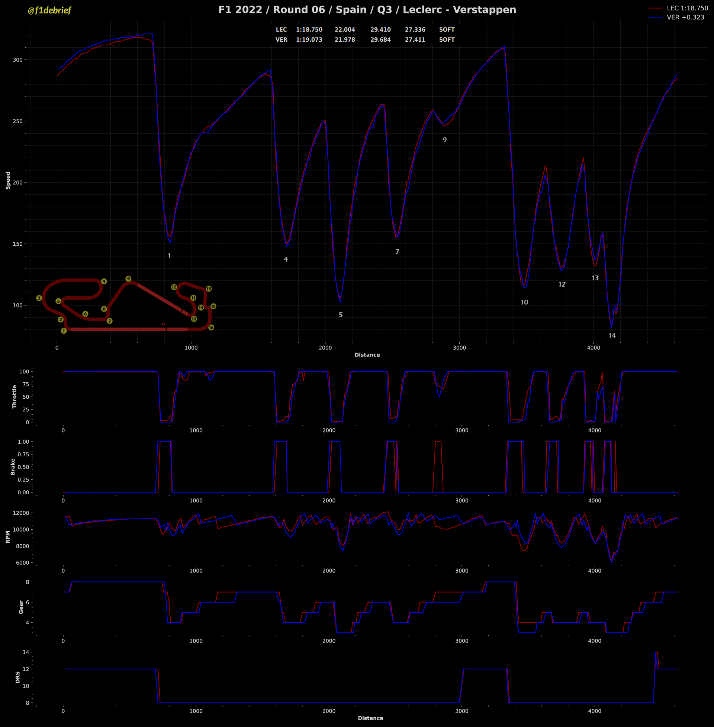Click turn 12 marker on track map
Screen dimensions: 714x727
[x=174, y=287]
